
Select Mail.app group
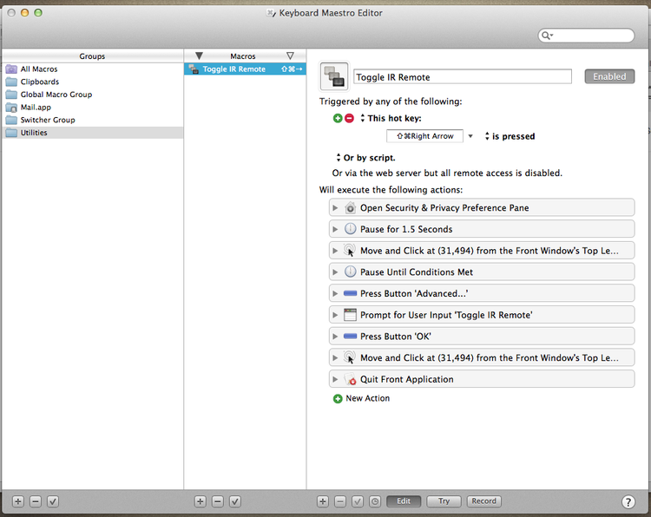point(93,107)
